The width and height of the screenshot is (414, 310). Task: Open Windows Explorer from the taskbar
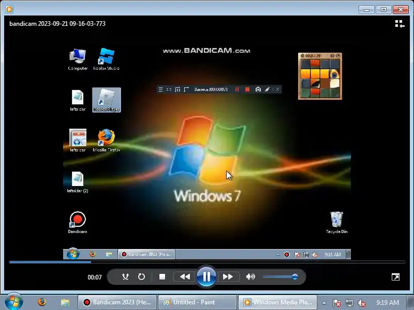click(x=65, y=302)
